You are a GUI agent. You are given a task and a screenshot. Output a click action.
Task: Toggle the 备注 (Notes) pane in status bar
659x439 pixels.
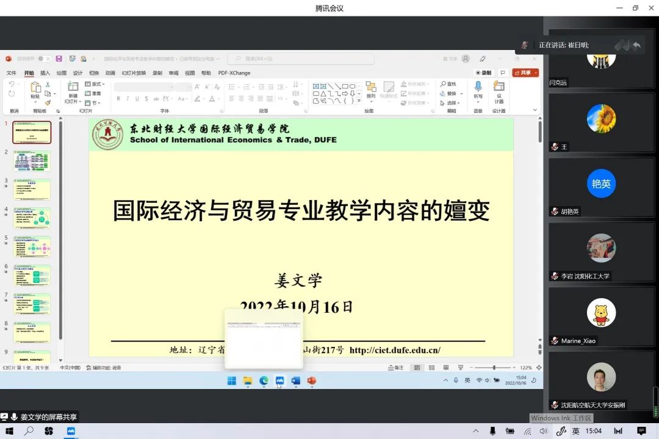point(397,368)
